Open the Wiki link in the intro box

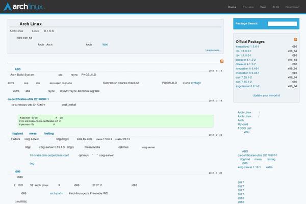[105, 44]
